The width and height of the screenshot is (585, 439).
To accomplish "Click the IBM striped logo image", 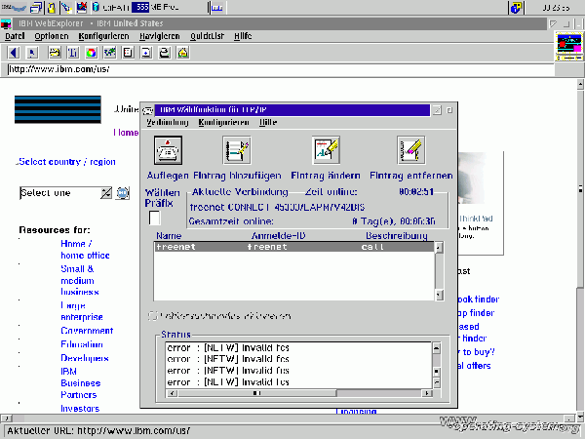I will coord(58,109).
